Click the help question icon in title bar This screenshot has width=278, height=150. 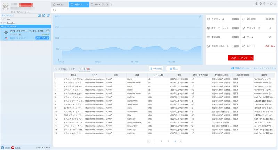[x=260, y=3]
